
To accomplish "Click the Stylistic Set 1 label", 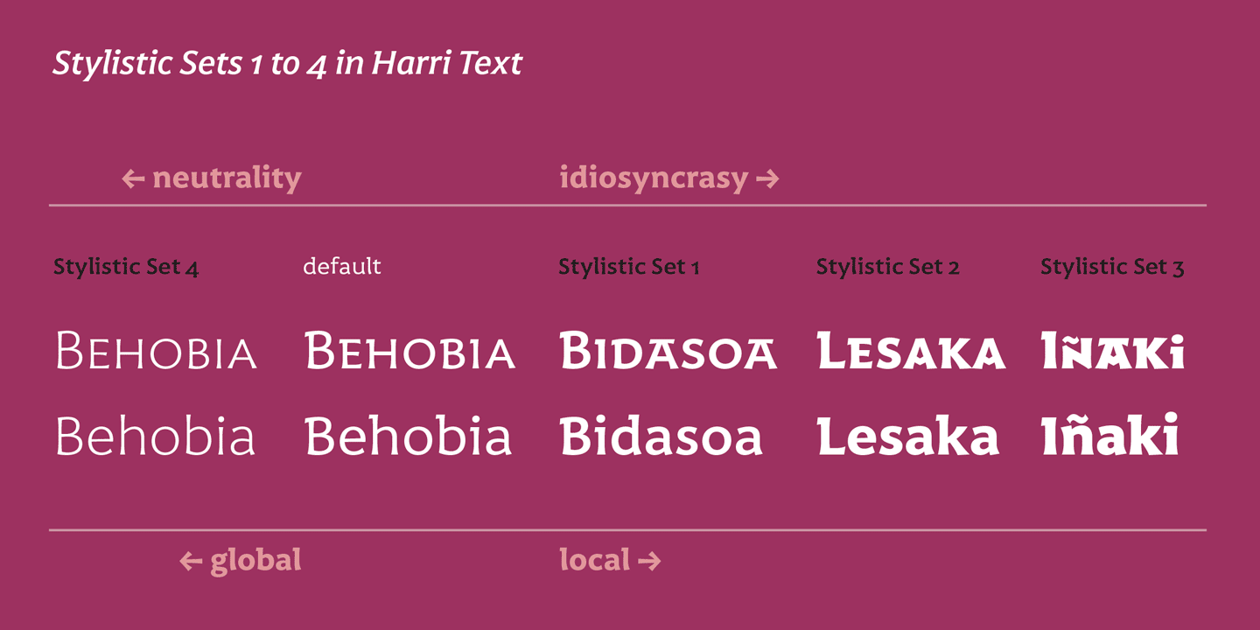I will pyautogui.click(x=629, y=267).
